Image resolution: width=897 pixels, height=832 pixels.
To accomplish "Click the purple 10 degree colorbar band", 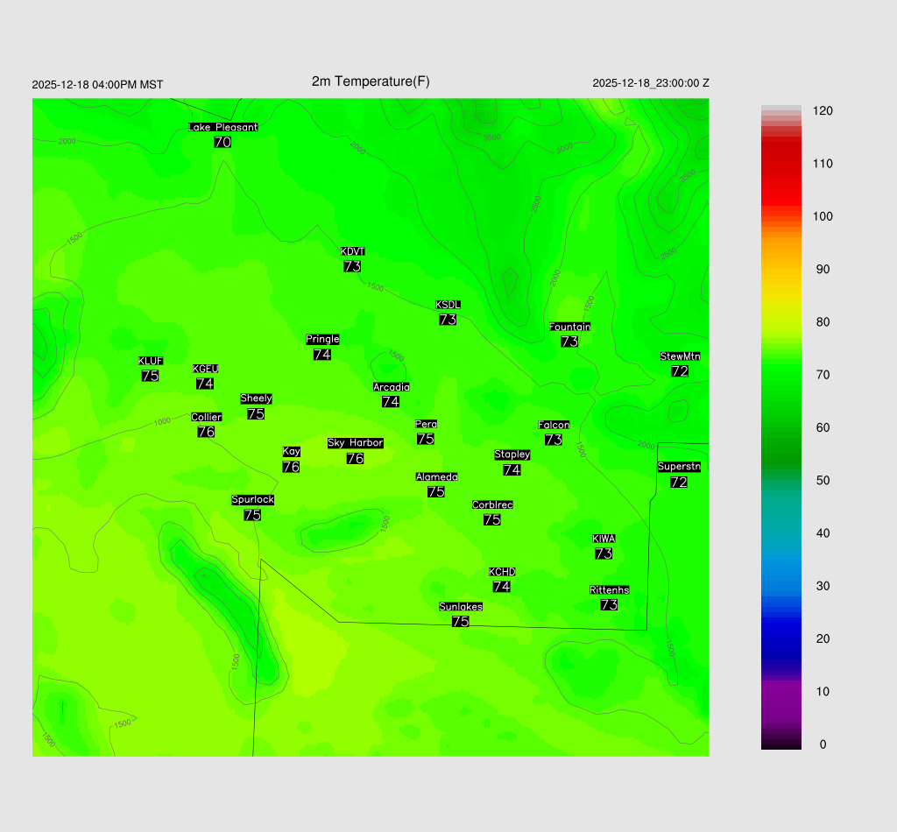I will coord(780,691).
